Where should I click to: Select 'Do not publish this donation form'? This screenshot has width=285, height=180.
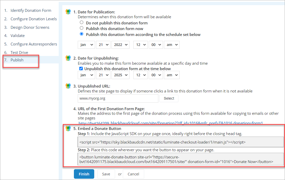tap(82, 23)
